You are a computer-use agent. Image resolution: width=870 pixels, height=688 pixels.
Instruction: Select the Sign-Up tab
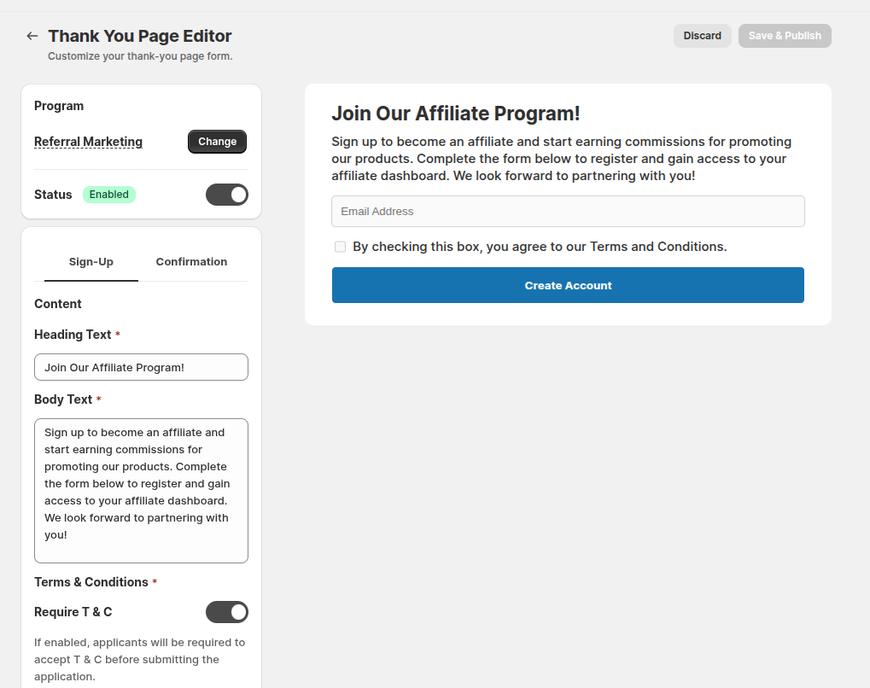tap(91, 262)
